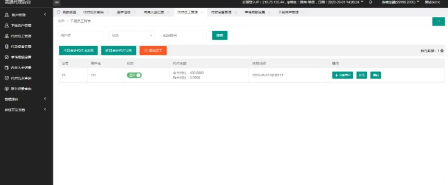
Task: Switch to the 我的桌面 tab
Action: coord(67,12)
